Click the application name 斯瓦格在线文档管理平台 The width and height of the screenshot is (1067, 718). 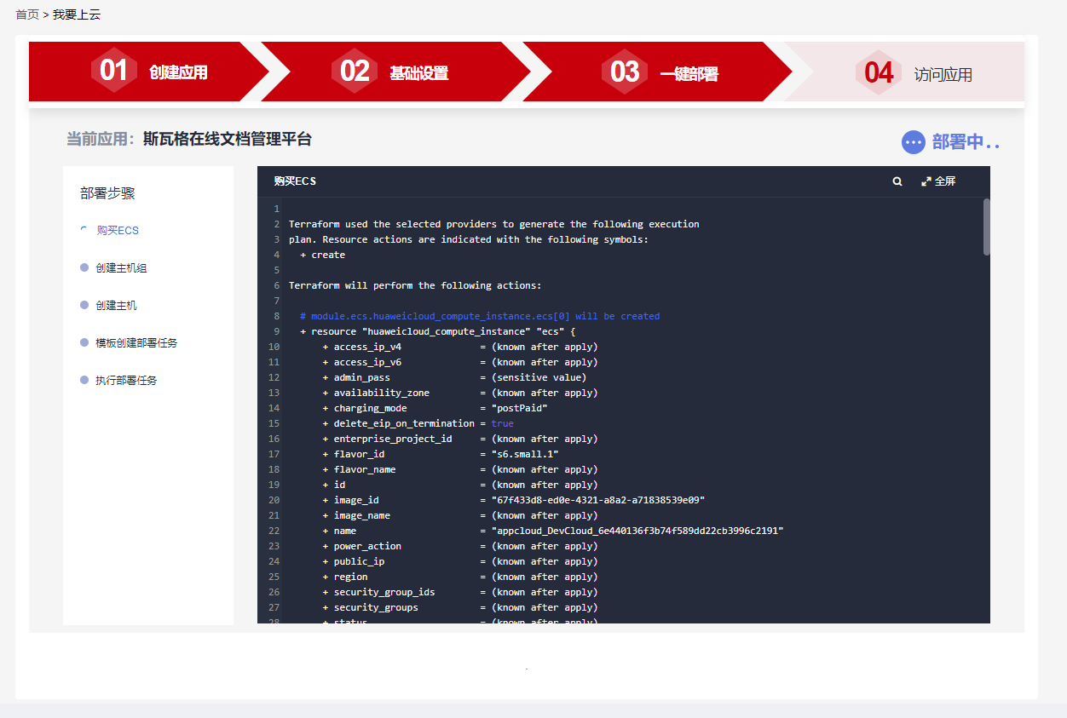tap(228, 139)
